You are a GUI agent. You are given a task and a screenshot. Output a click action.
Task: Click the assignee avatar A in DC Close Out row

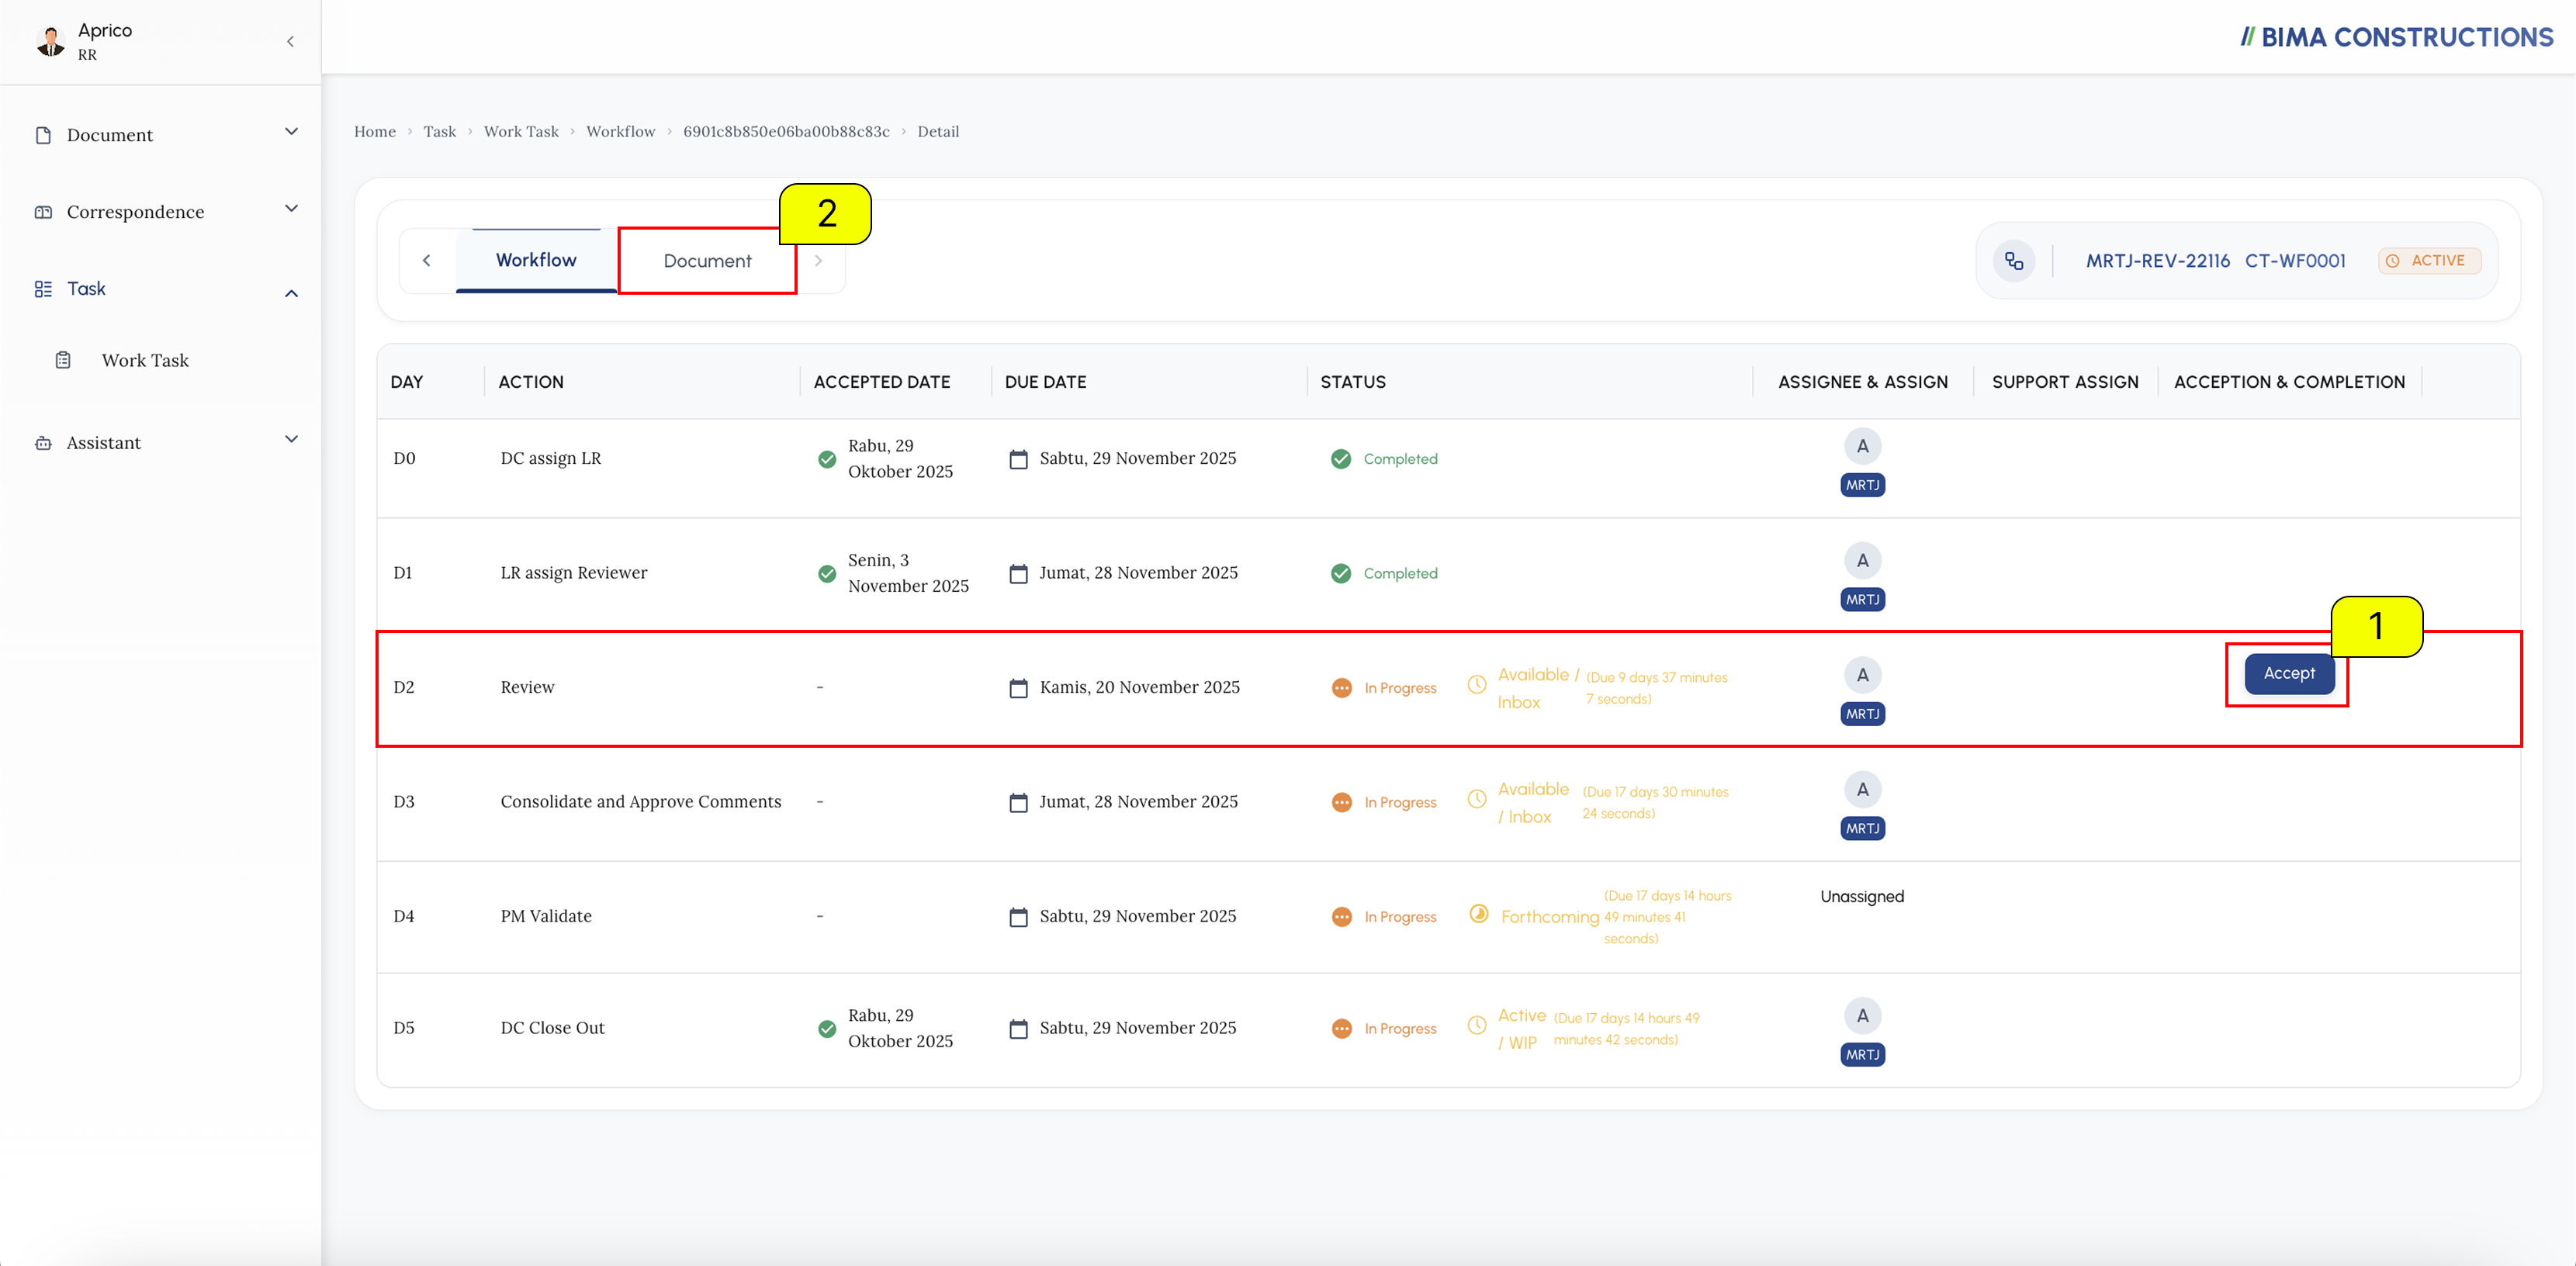coord(1862,1016)
